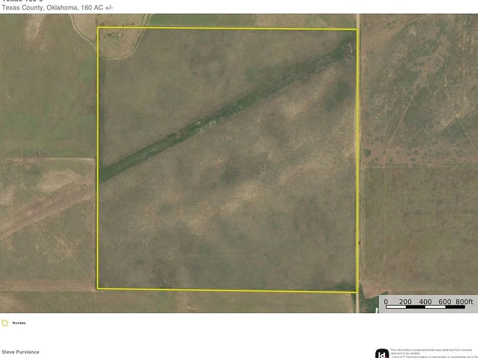The width and height of the screenshot is (478, 358).
Task: Click the map scale bar
Action: (x=425, y=307)
